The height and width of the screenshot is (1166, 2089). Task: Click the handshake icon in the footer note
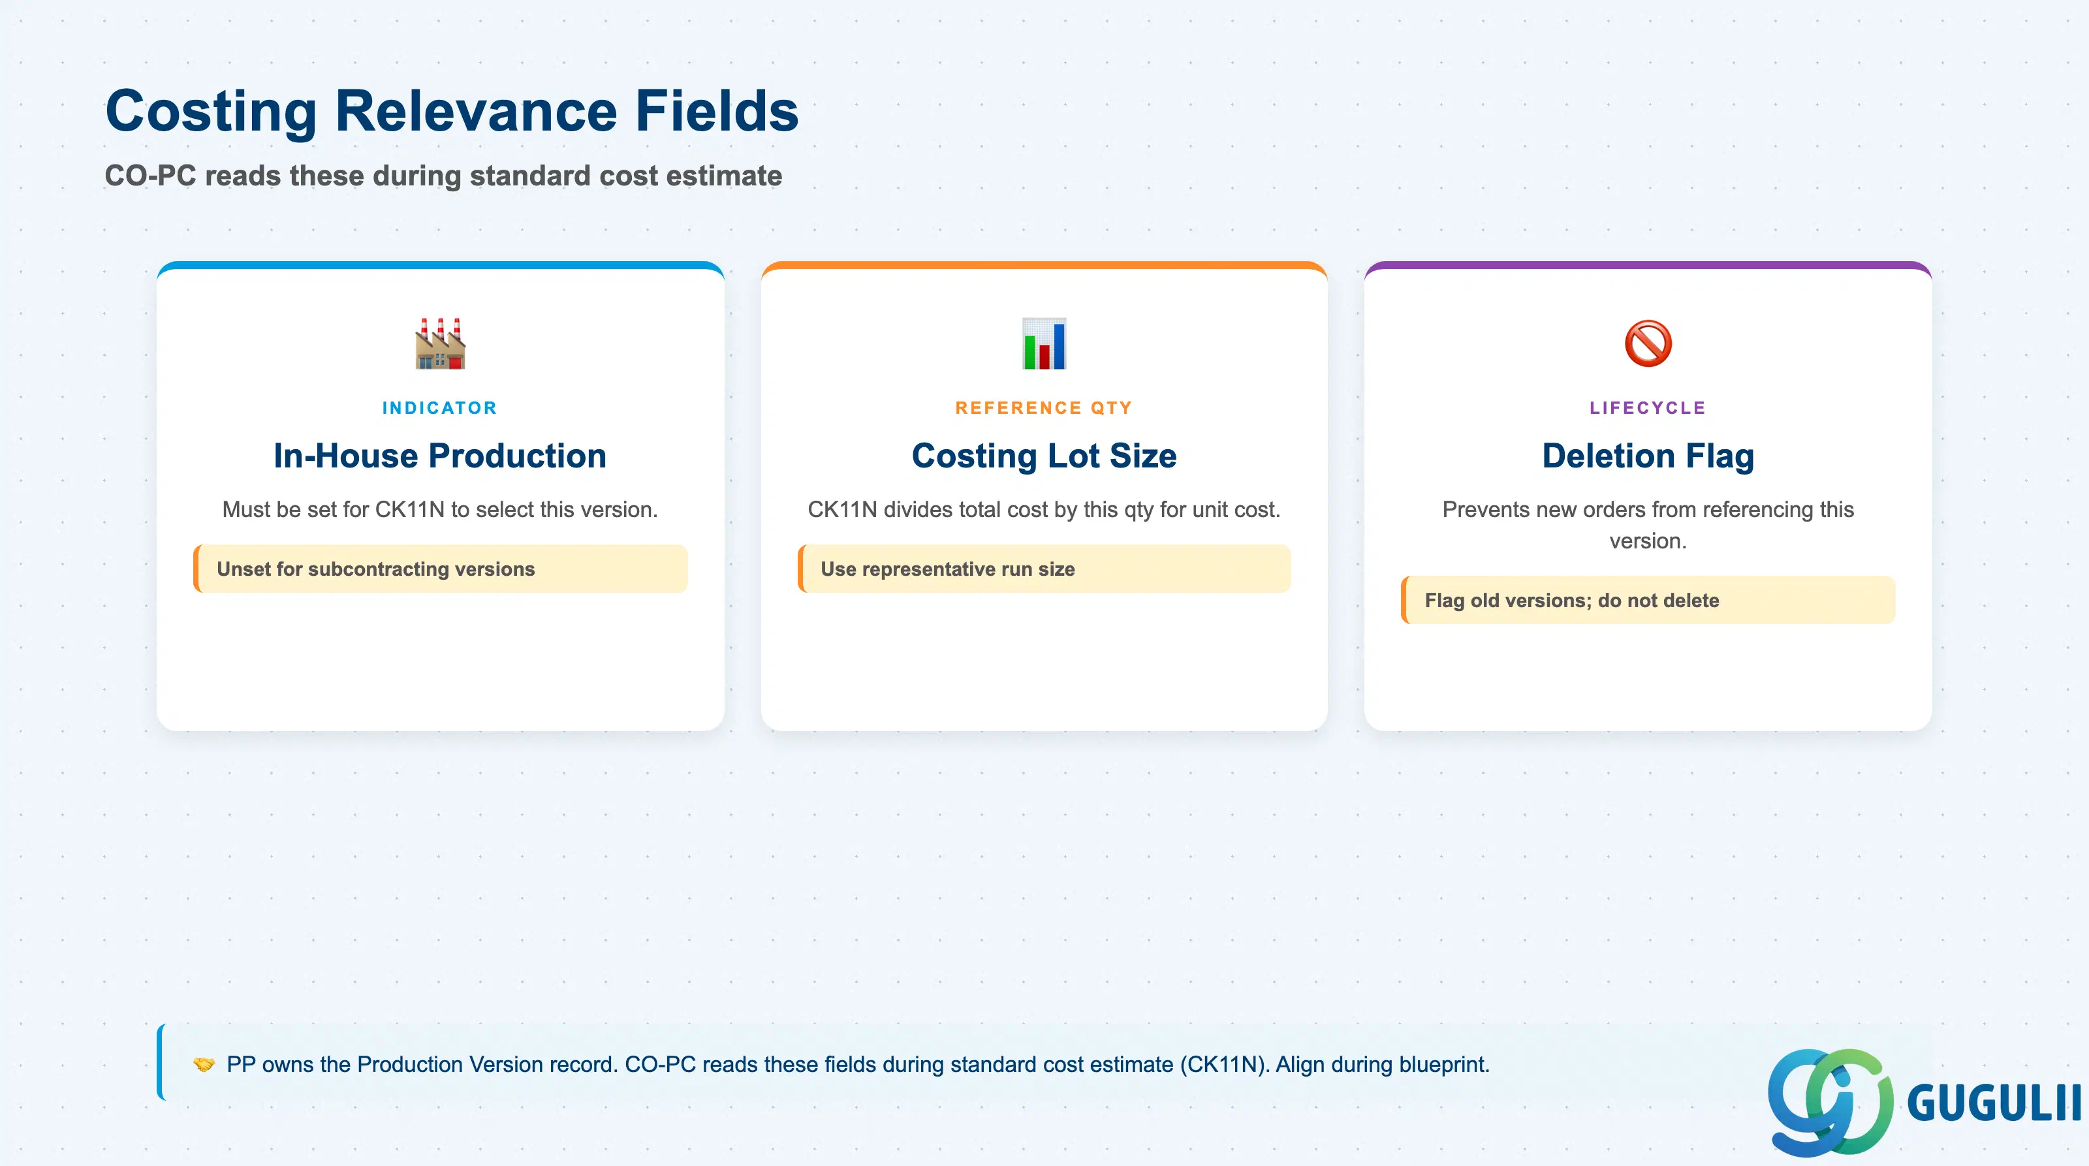click(x=204, y=1064)
